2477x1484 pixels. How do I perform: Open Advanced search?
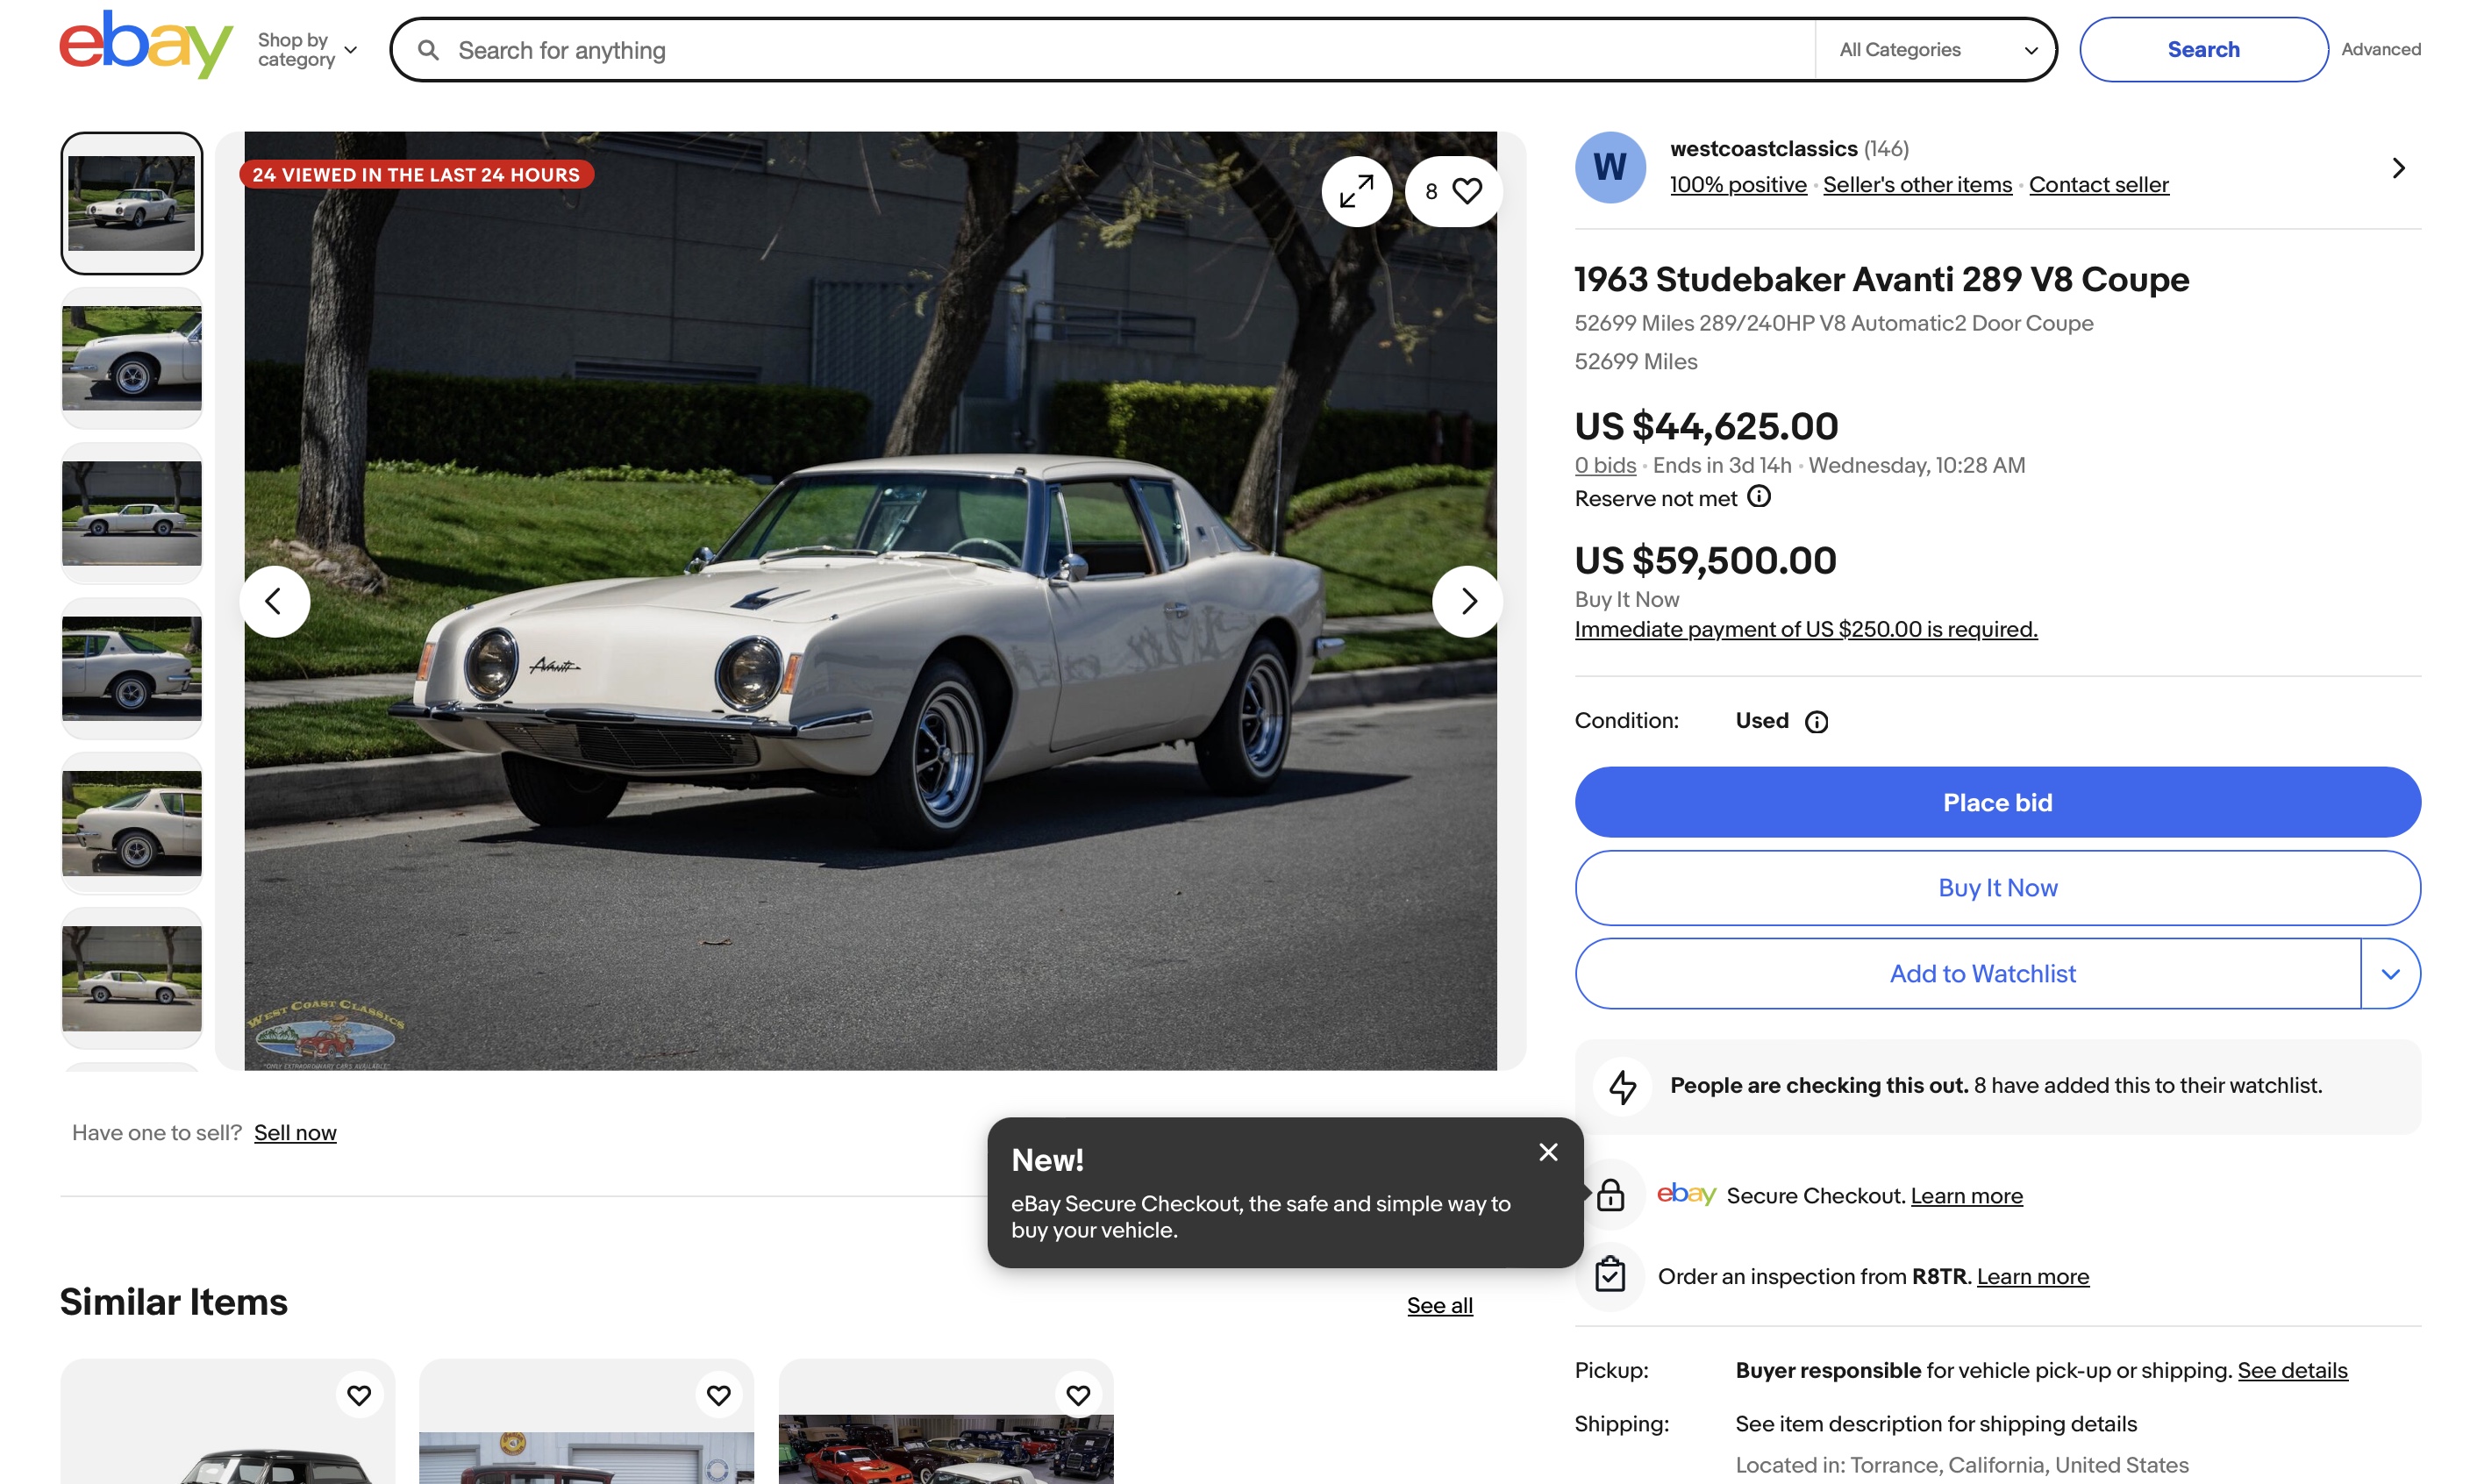point(2380,49)
